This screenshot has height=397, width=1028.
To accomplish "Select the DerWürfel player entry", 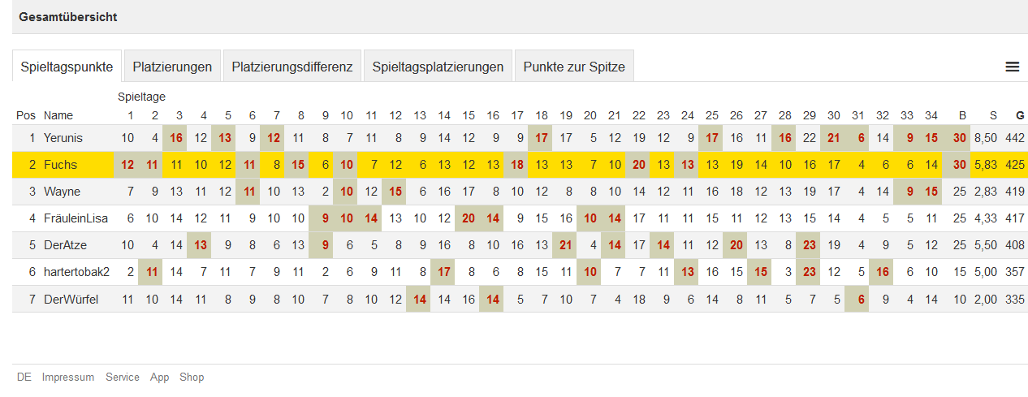I will (71, 299).
